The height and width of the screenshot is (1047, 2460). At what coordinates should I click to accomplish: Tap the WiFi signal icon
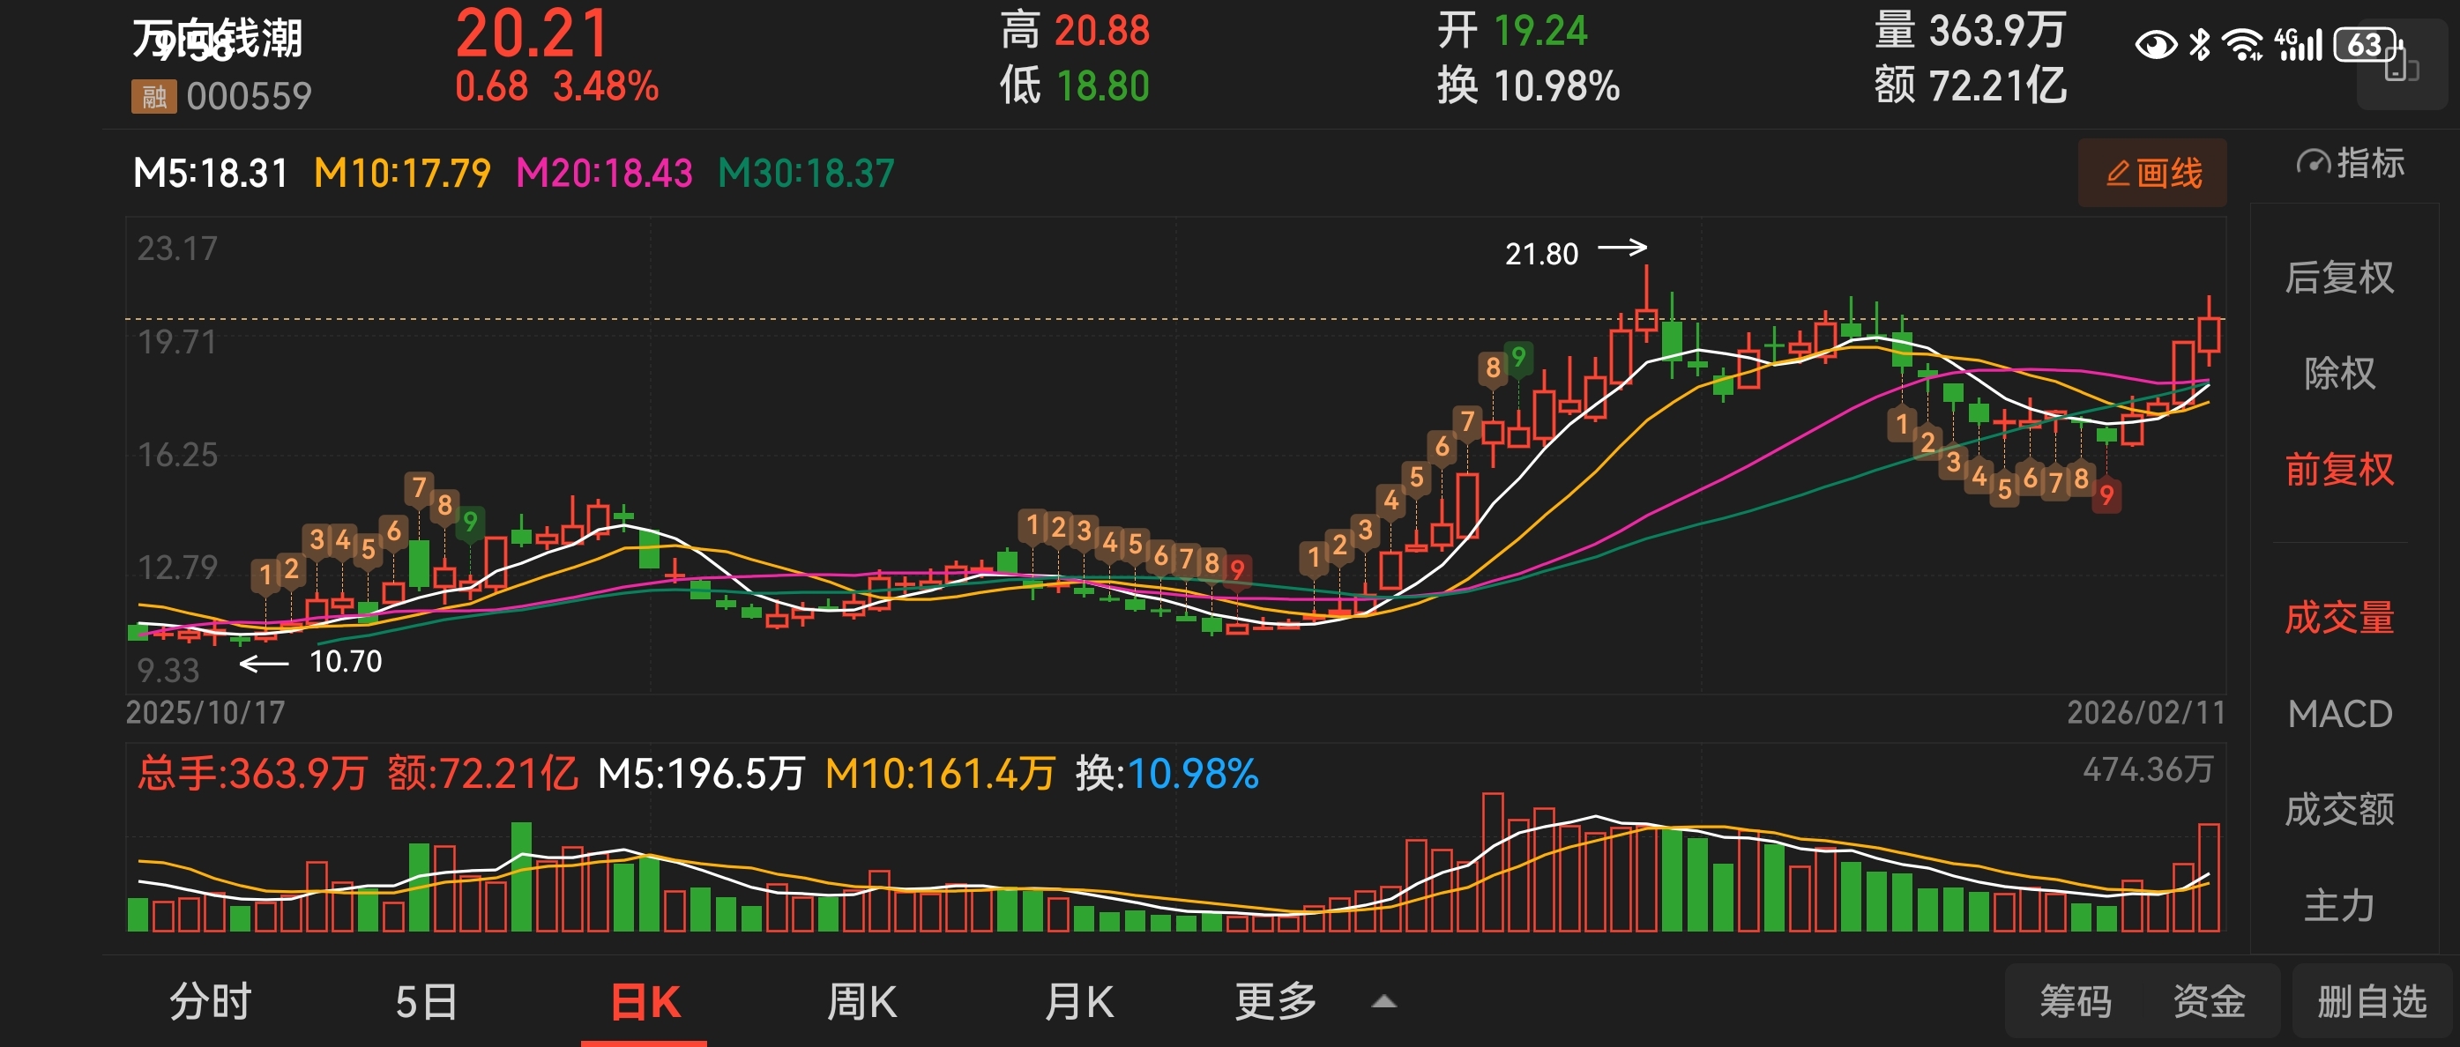[x=2240, y=45]
